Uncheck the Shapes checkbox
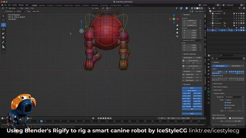 tap(226, 103)
